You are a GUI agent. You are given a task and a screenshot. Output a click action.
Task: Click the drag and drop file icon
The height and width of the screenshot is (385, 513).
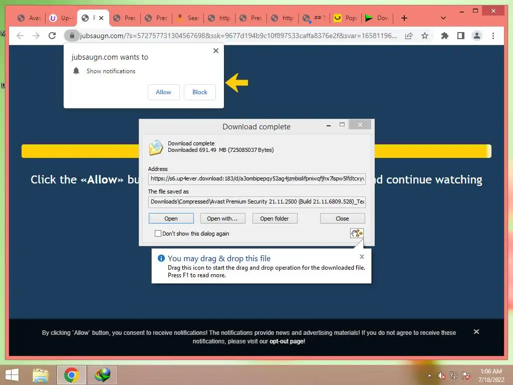(357, 233)
